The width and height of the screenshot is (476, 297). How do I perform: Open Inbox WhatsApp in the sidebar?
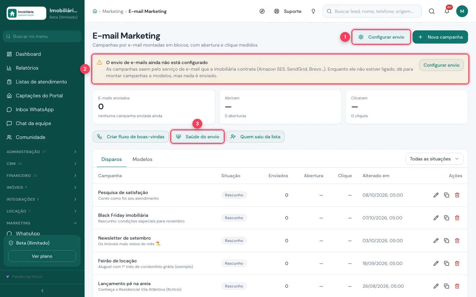pos(42,110)
